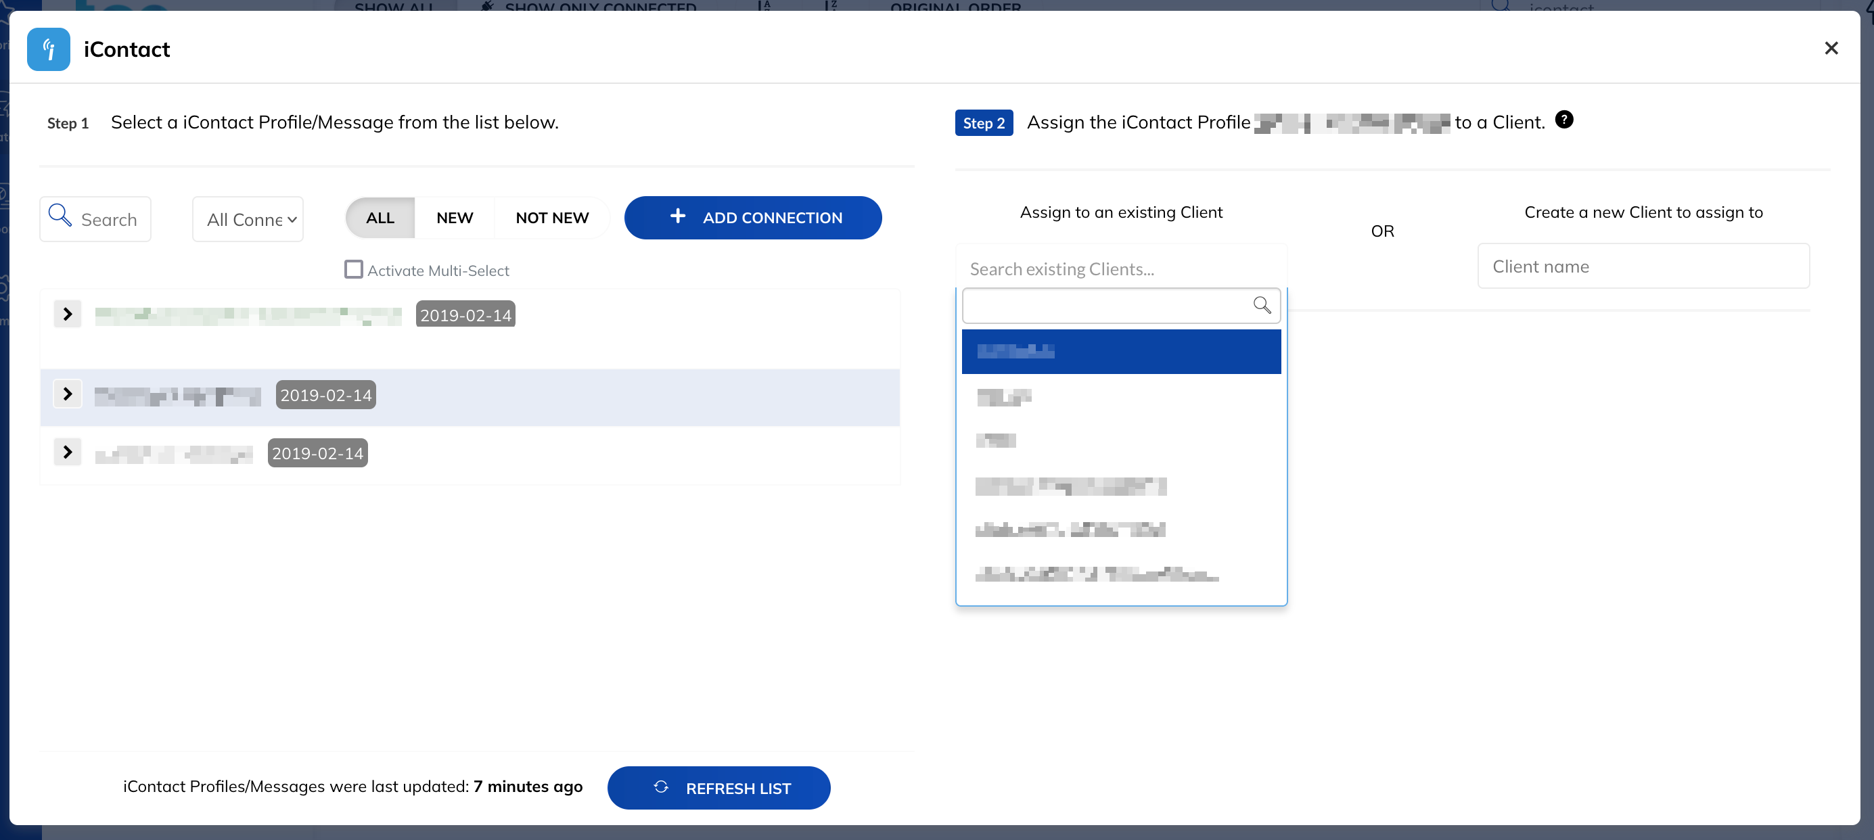1874x840 pixels.
Task: Click the REFRESH LIST button
Action: (718, 788)
